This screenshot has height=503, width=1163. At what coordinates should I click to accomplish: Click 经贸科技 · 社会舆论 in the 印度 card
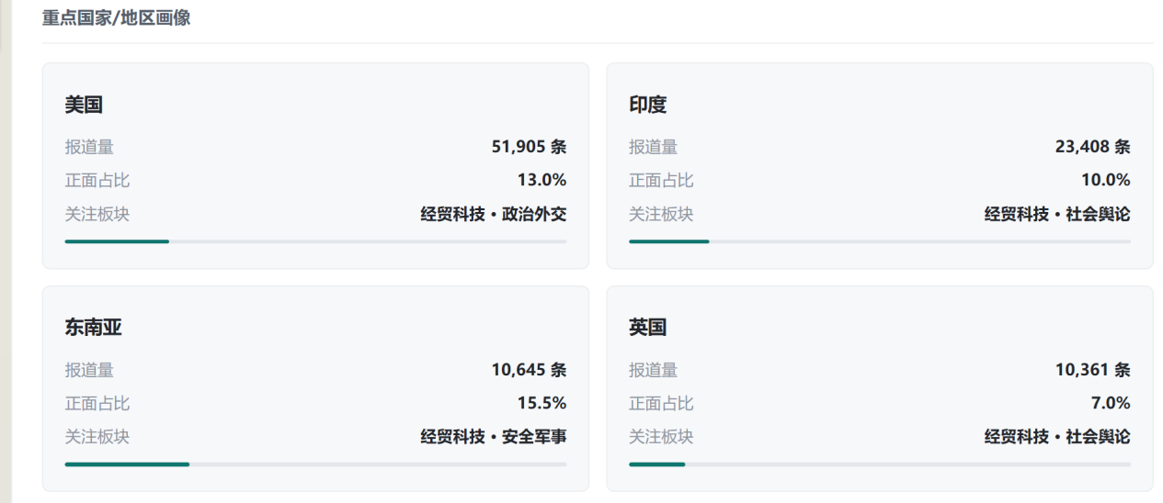1057,215
